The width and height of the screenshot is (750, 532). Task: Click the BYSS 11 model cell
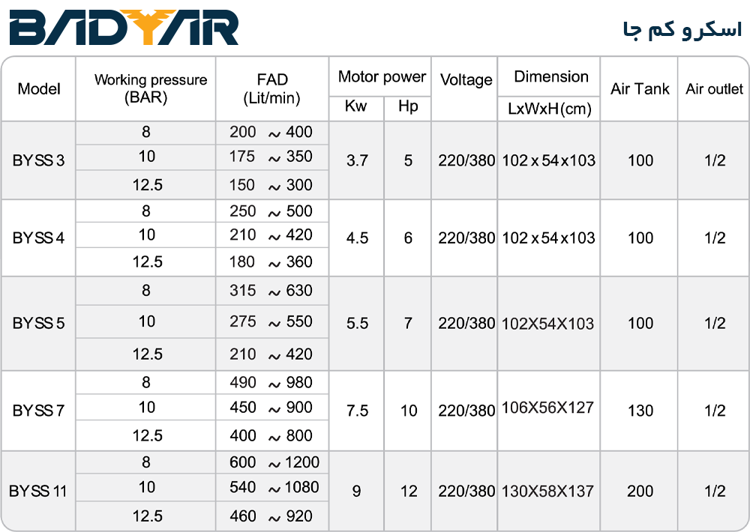point(39,492)
